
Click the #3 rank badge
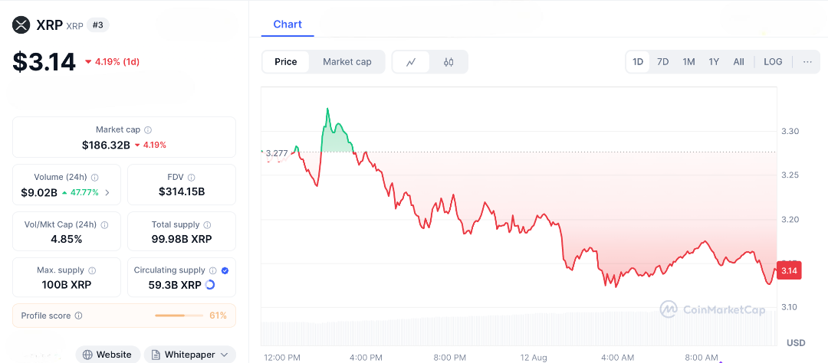[97, 25]
